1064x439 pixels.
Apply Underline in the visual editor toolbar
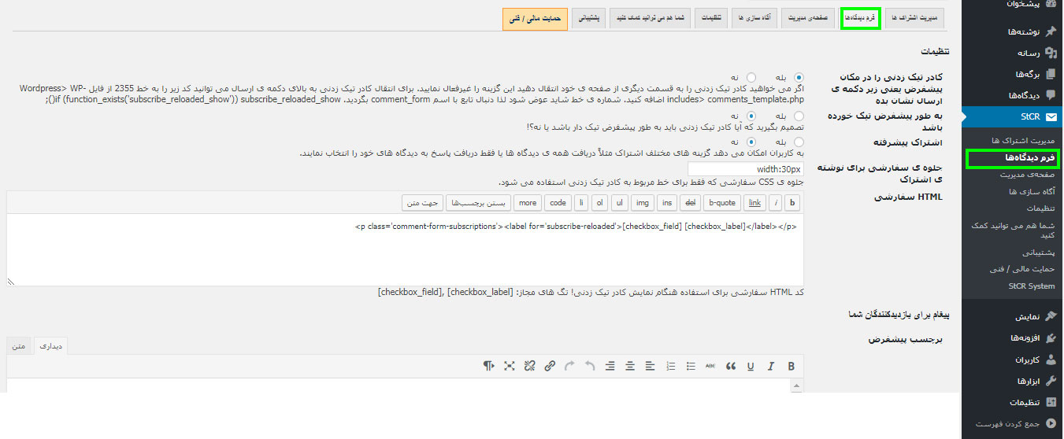tap(751, 366)
